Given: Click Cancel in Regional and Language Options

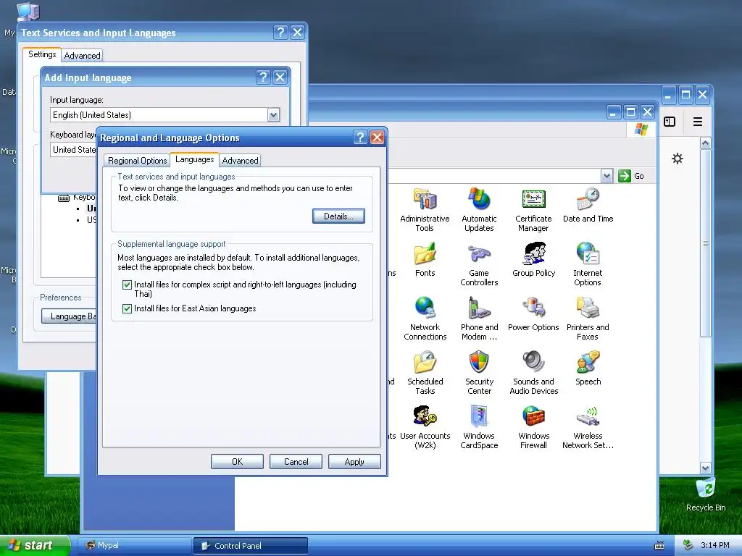Looking at the screenshot, I should click(x=296, y=462).
